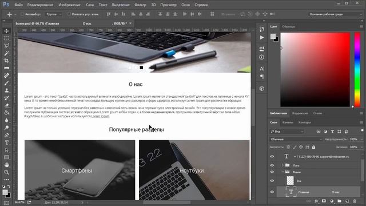The width and height of the screenshot is (366, 206).
Task: Switch to the Образцы tab
Action: pos(288,26)
